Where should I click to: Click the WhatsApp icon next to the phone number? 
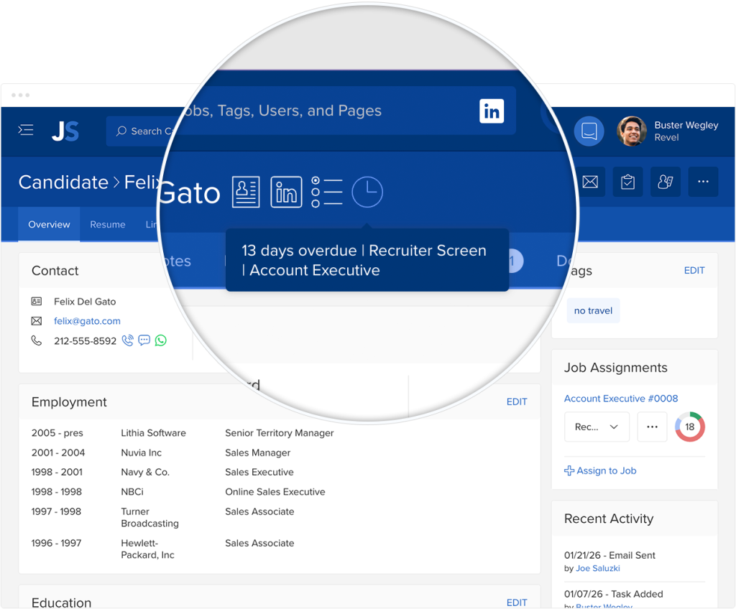click(x=160, y=340)
